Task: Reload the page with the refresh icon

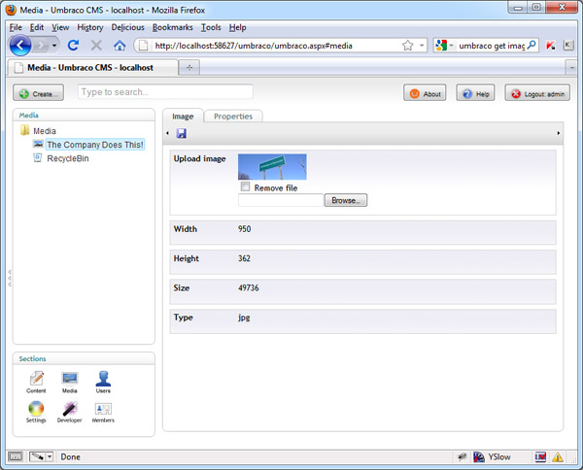Action: point(73,46)
